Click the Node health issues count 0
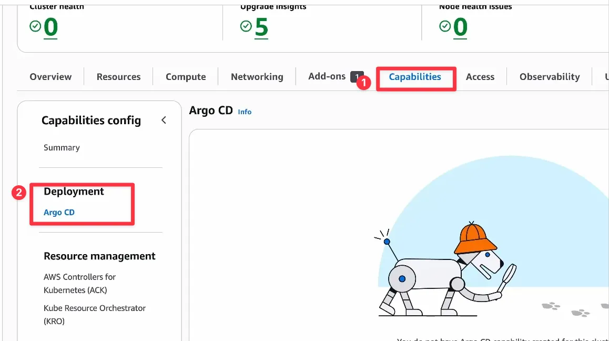This screenshot has width=609, height=341. pyautogui.click(x=460, y=27)
